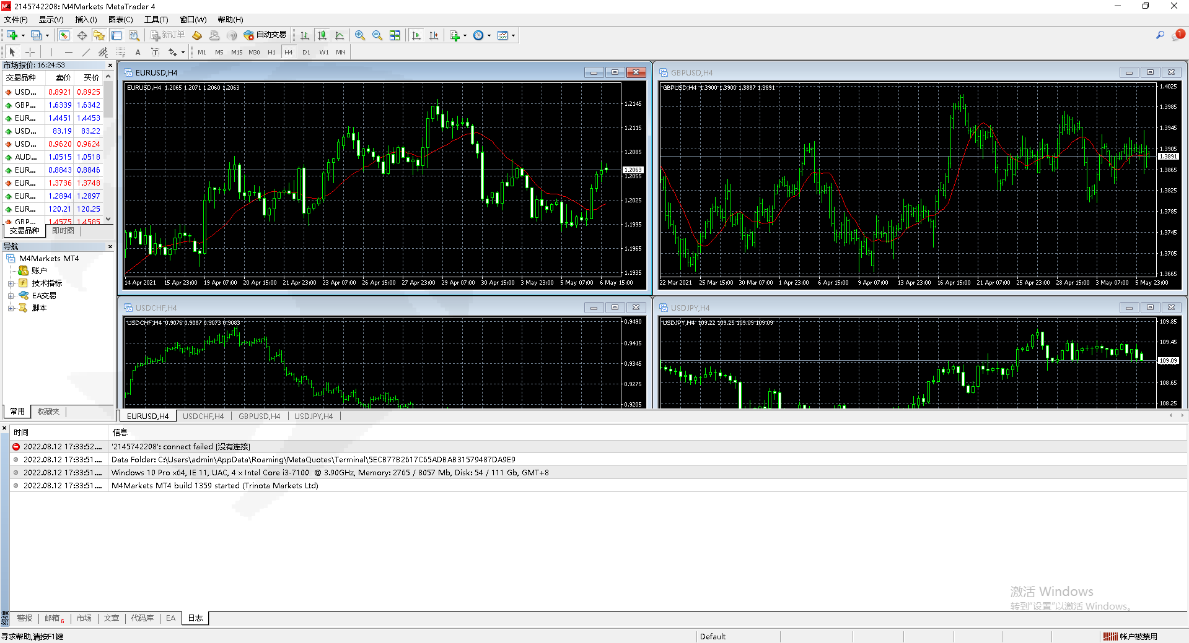This screenshot has width=1189, height=643.
Task: Select the D1 timeframe button
Action: 306,53
